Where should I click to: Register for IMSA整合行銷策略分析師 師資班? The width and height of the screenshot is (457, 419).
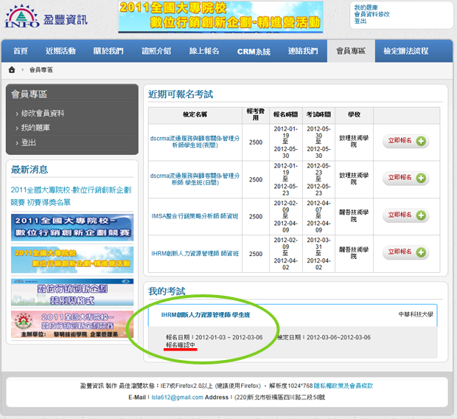point(405,215)
